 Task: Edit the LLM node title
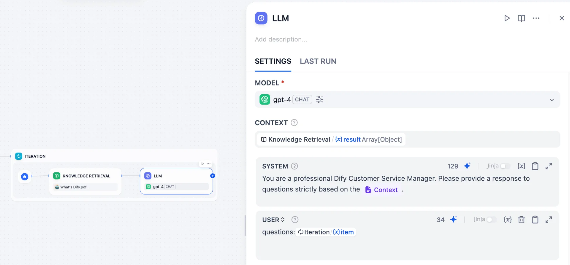pos(280,18)
